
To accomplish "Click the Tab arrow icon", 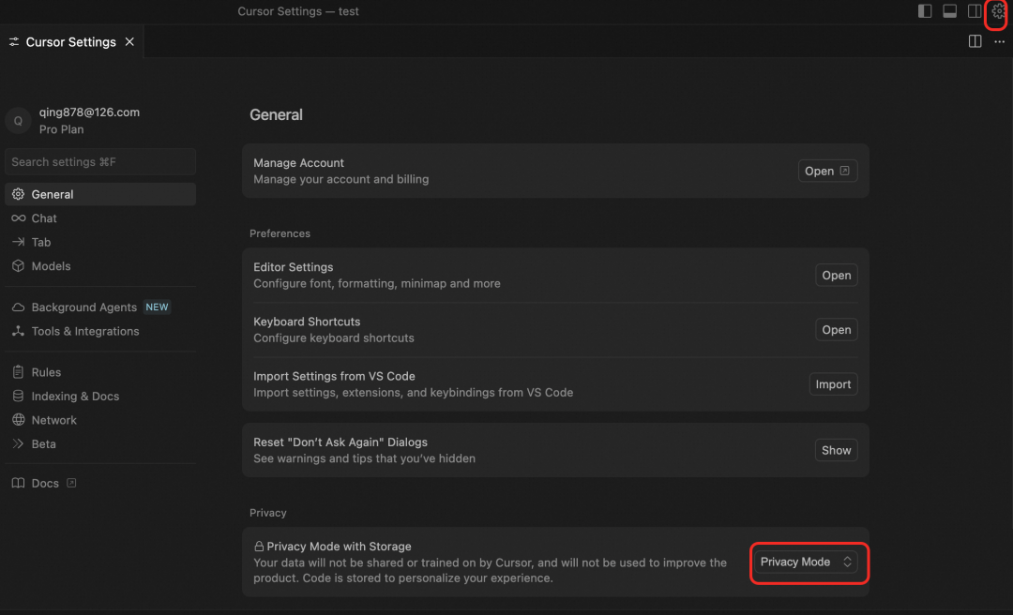I will click(18, 242).
